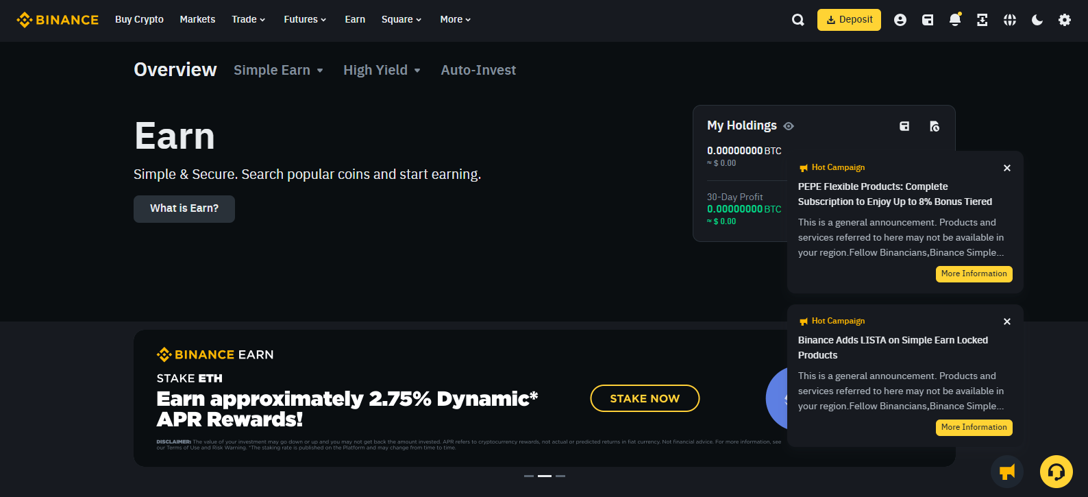Viewport: 1088px width, 497px height.
Task: Click the STAKE NOW button
Action: [645, 398]
